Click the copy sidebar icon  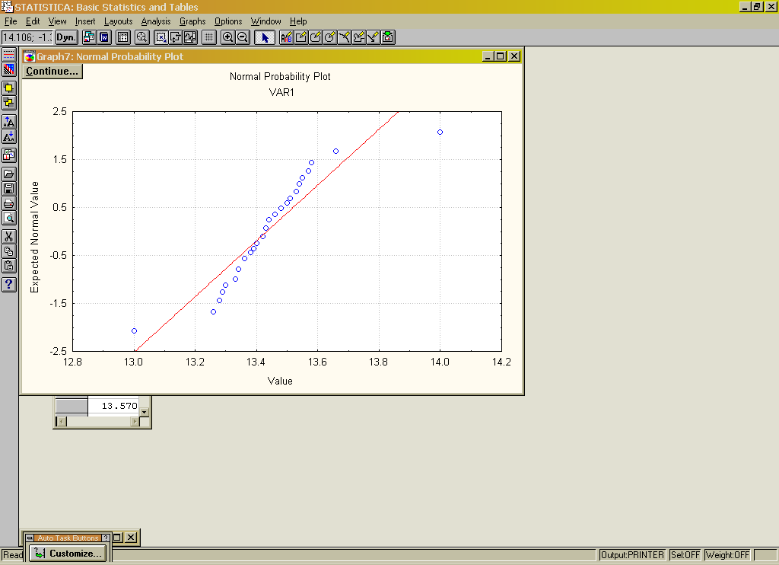[x=9, y=251]
